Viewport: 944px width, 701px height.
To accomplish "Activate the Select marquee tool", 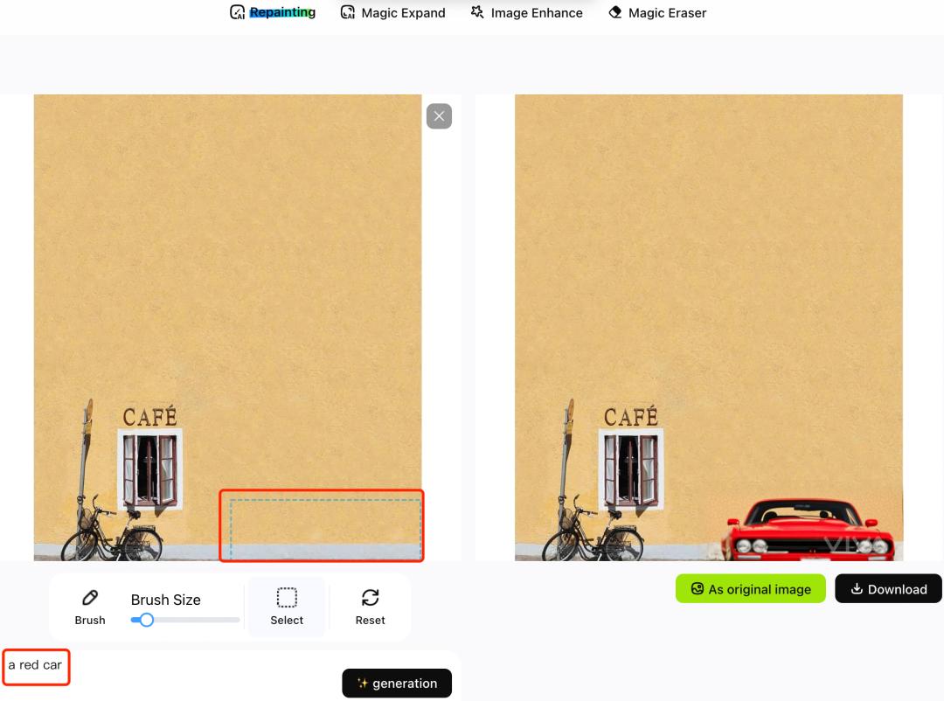I will (x=287, y=607).
